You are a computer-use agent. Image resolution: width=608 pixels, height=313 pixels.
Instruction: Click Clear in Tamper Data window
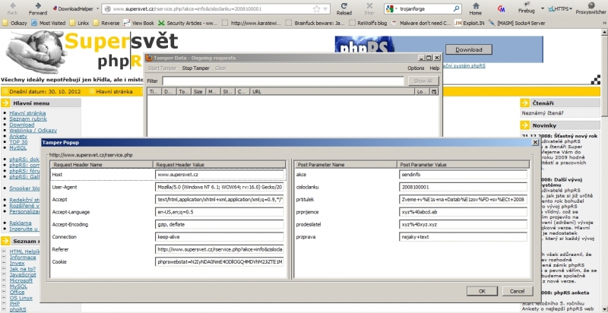220,68
